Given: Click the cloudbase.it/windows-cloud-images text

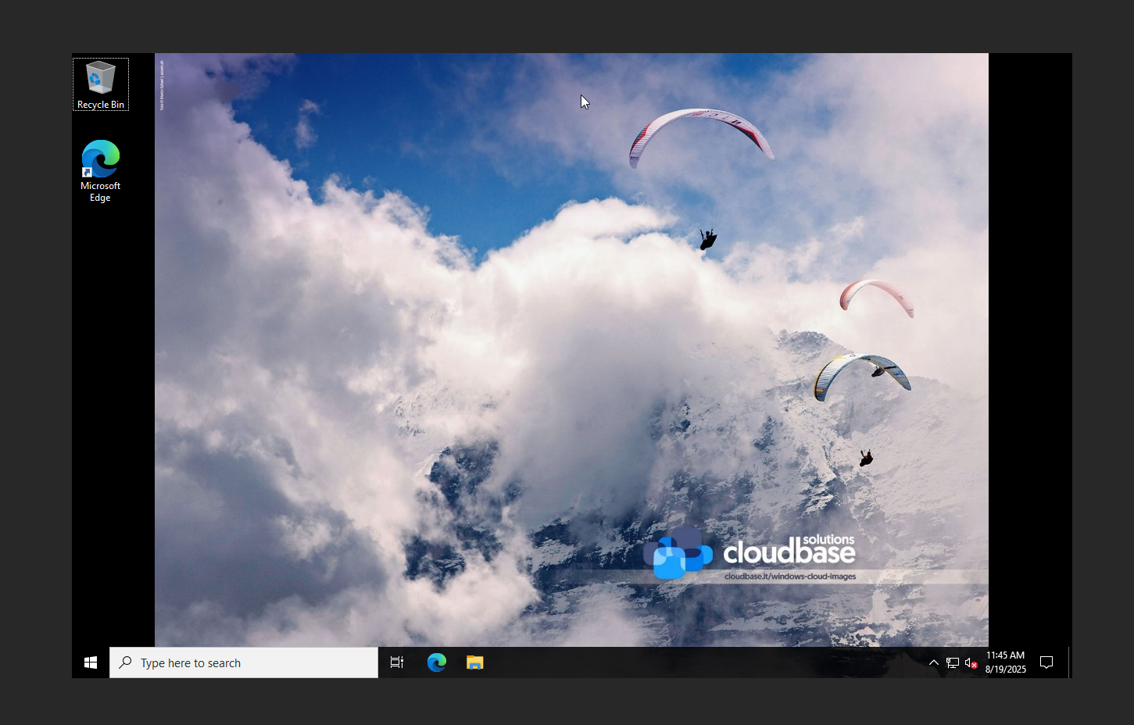Looking at the screenshot, I should point(789,577).
